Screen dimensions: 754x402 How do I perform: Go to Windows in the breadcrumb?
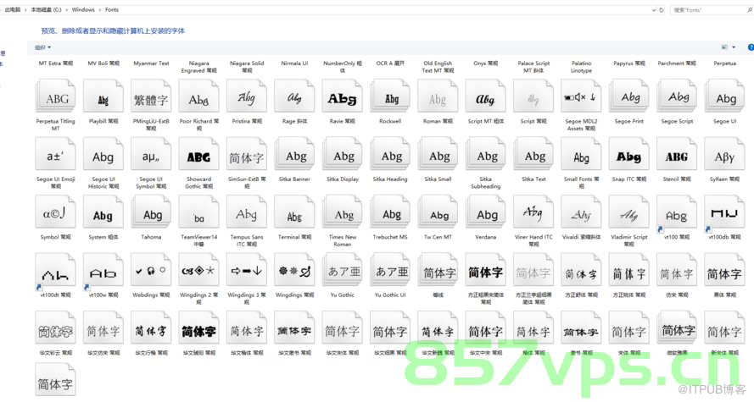(x=83, y=9)
